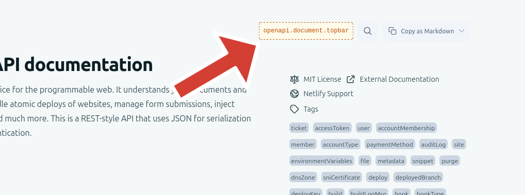Select the deployedBranch tag
This screenshot has width=525, height=195.
tap(418, 177)
